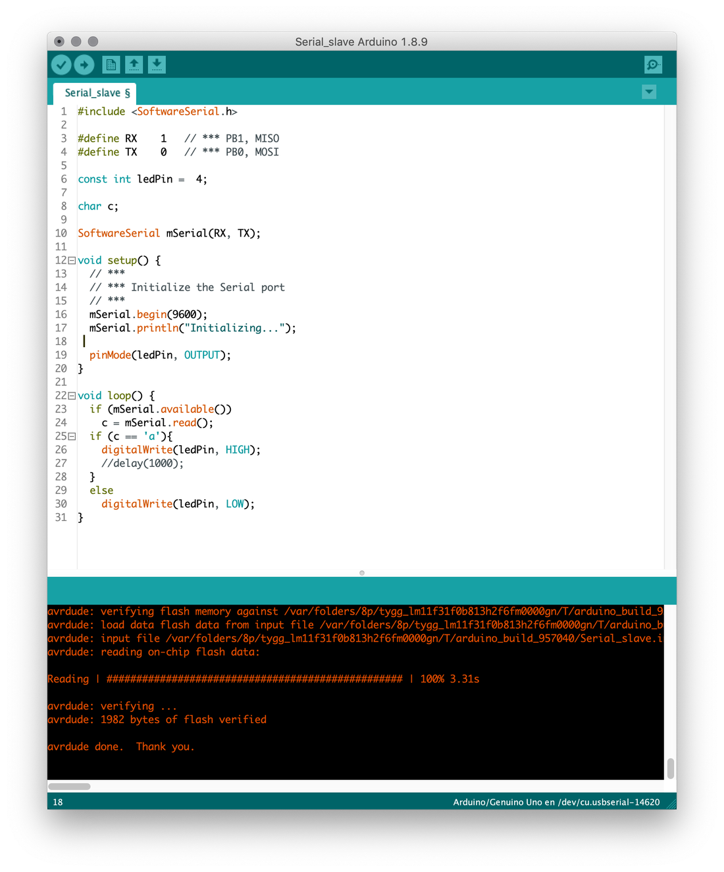Click the console horizontal scrollbar thumb
The height and width of the screenshot is (872, 724).
(x=69, y=786)
